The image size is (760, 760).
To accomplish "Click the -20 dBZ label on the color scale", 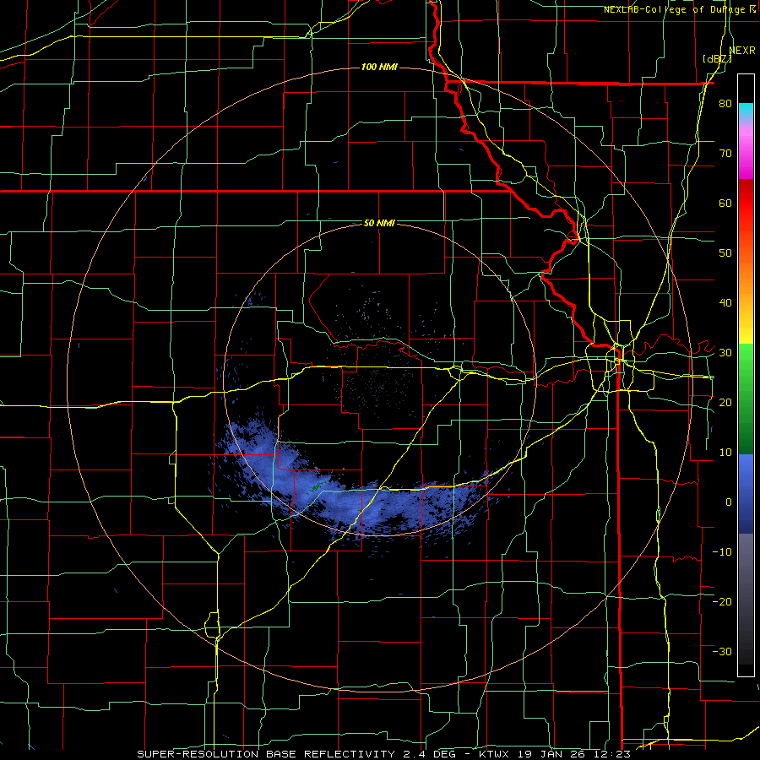I will click(722, 601).
